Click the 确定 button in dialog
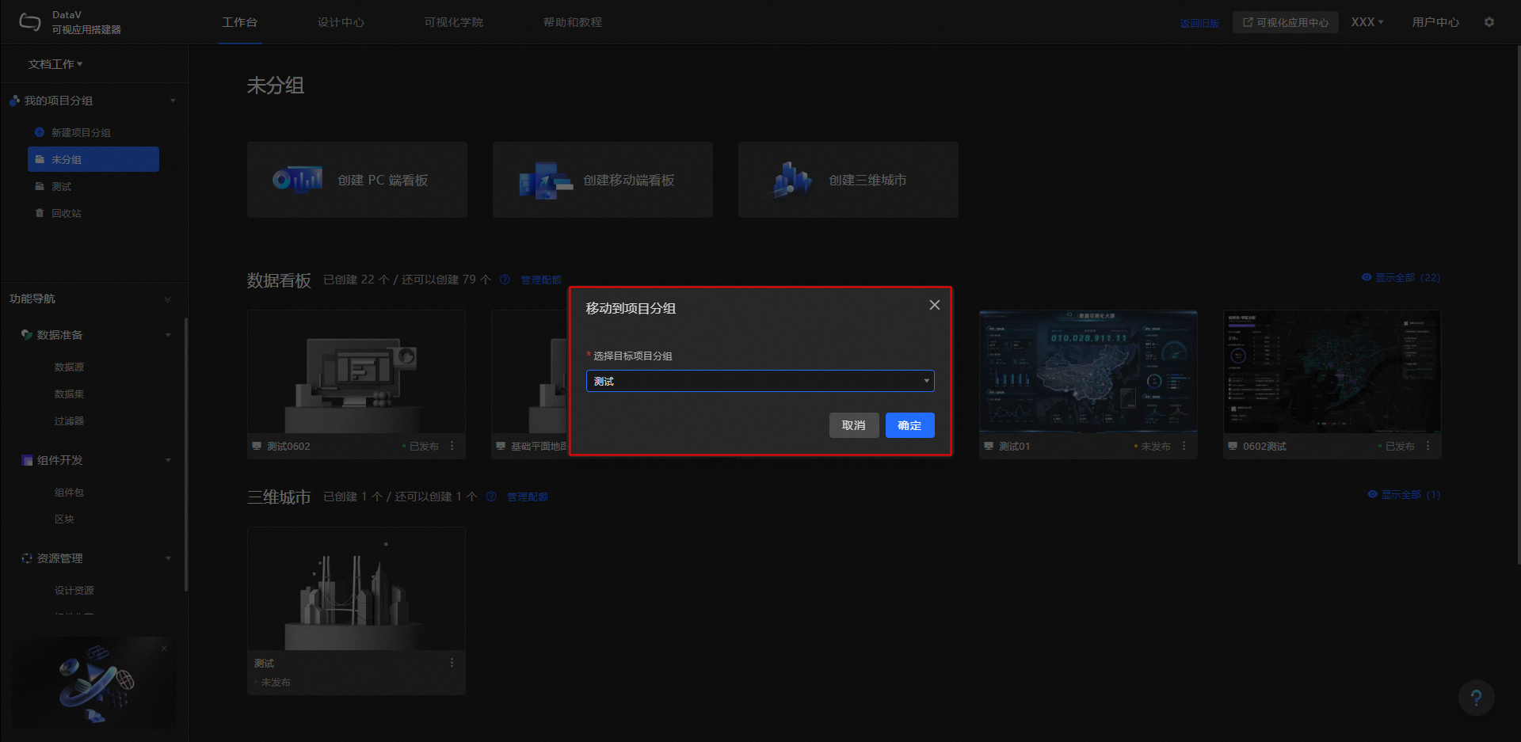 (x=910, y=425)
